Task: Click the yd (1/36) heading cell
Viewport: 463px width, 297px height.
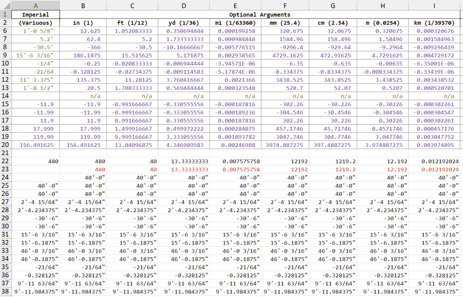Action: (184, 23)
